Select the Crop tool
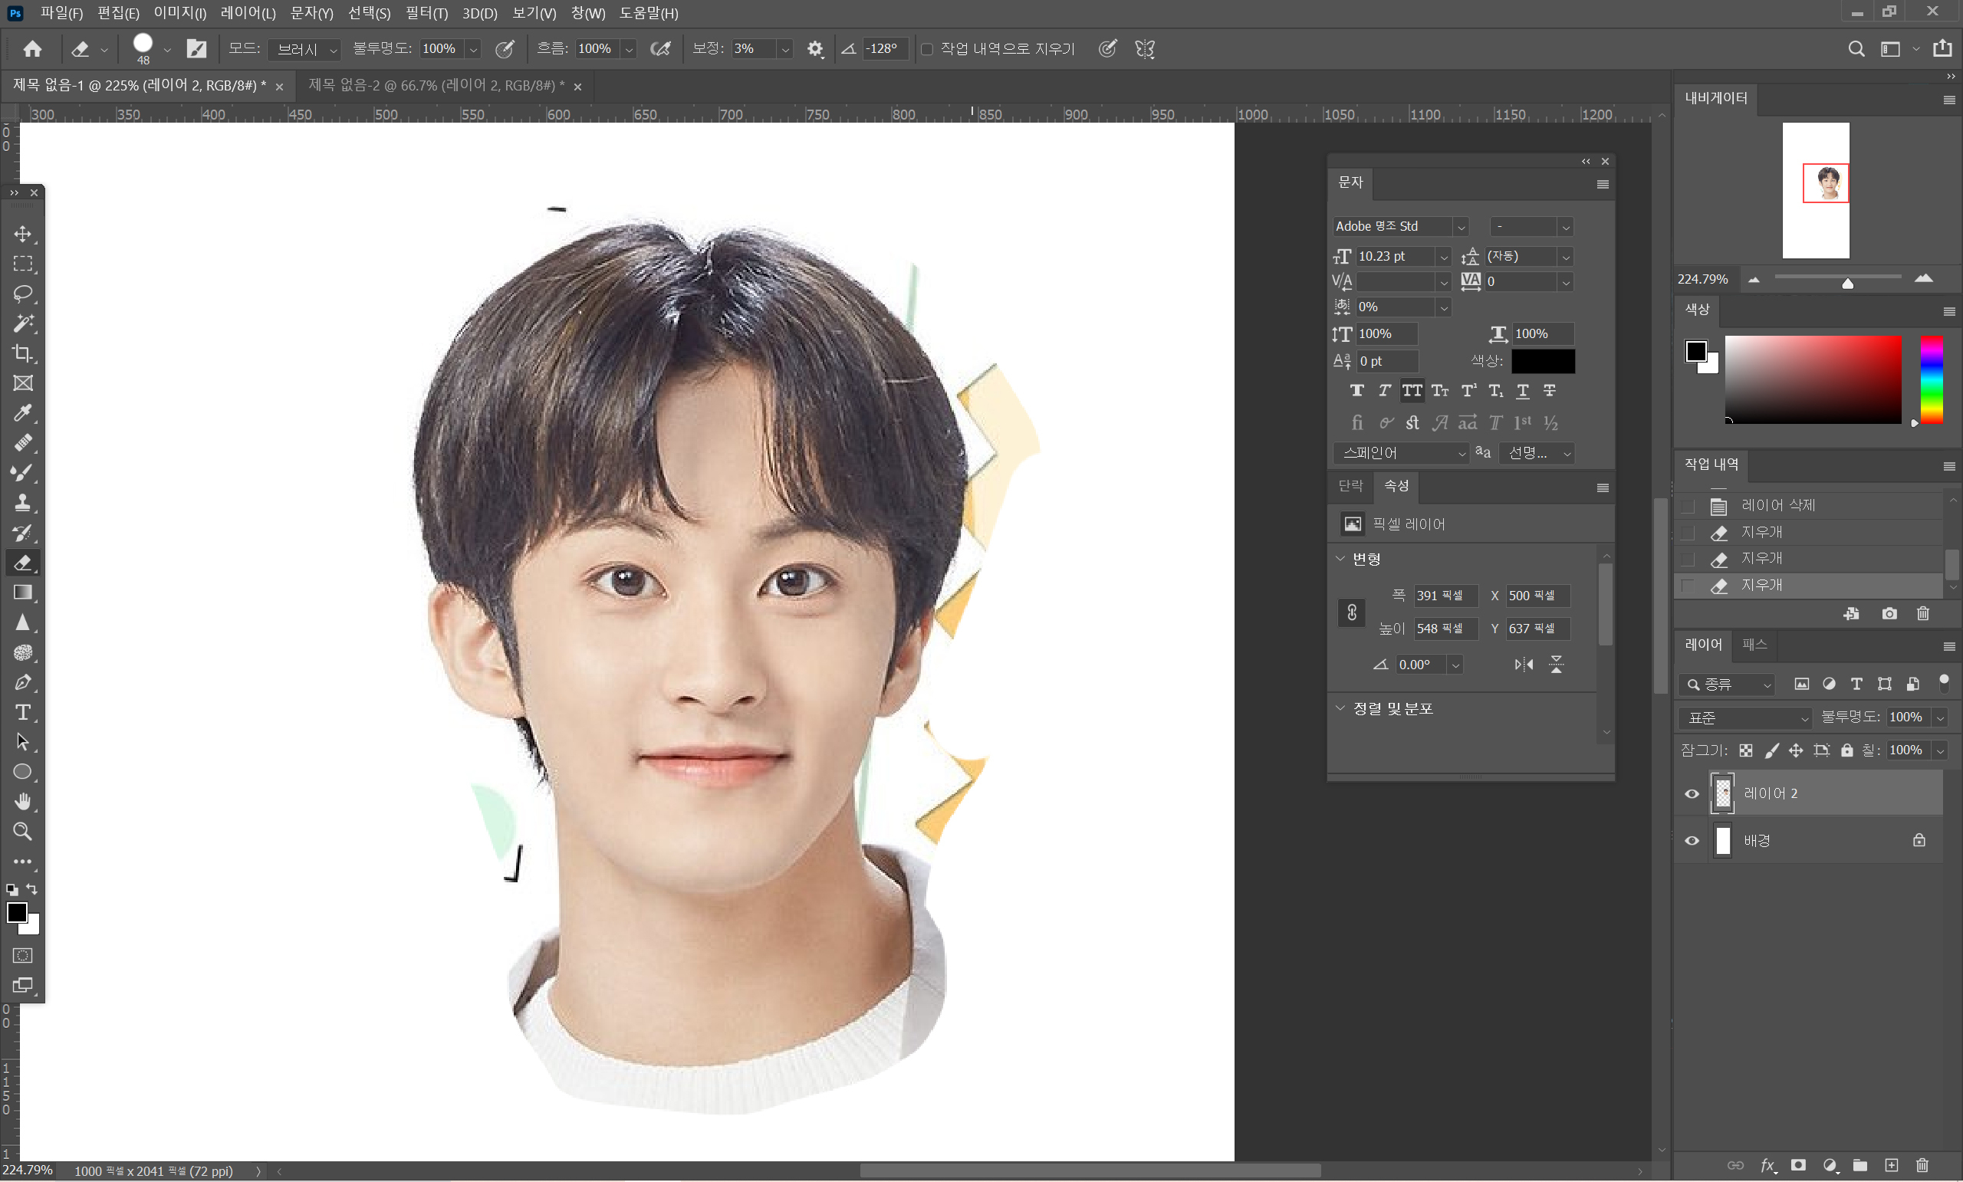Image resolution: width=1963 pixels, height=1182 pixels. (x=22, y=353)
